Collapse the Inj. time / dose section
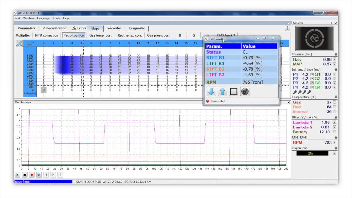The image size is (352, 198). coord(336,70)
